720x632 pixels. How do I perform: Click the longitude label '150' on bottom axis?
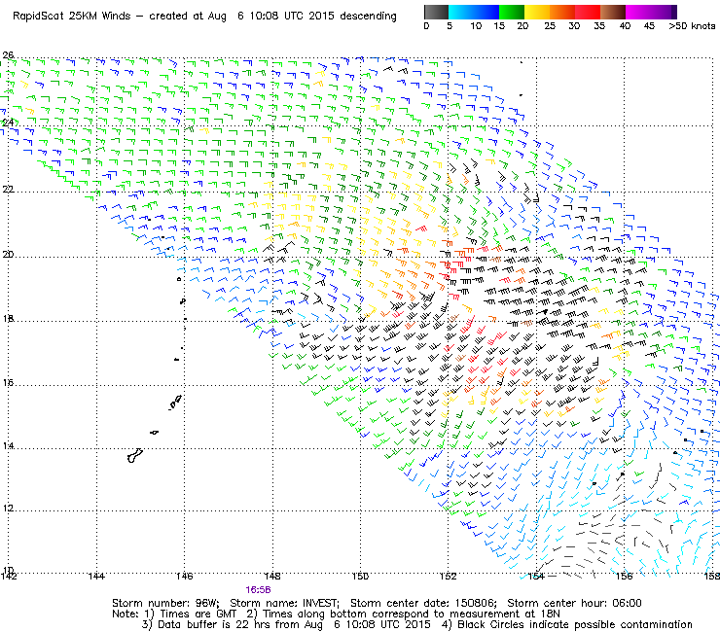(360, 576)
